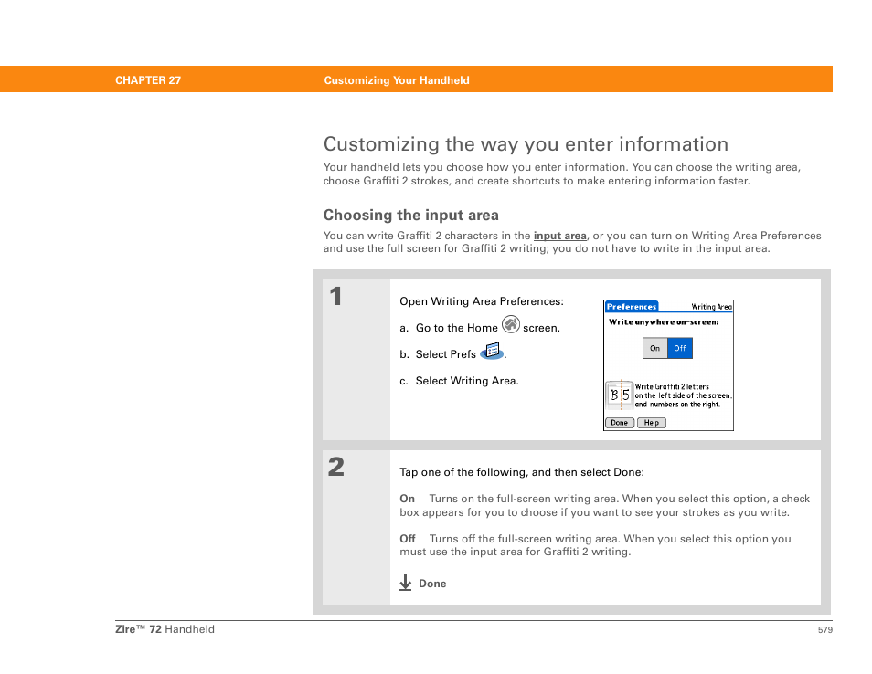Click the CHAPTER 27 header label
Viewport: 872px width, 674px height.
coord(148,80)
